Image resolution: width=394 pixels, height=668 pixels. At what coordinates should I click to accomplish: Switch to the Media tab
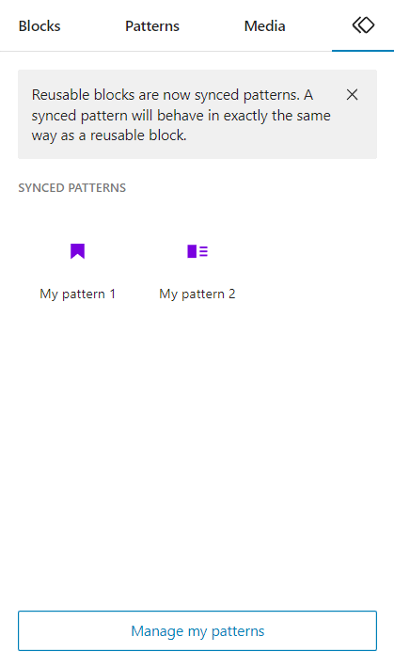pos(264,26)
